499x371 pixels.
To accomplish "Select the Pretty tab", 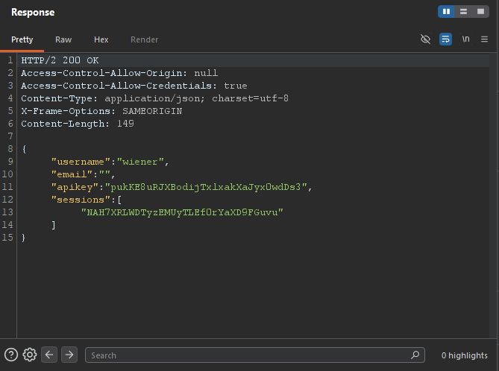I will (x=22, y=39).
